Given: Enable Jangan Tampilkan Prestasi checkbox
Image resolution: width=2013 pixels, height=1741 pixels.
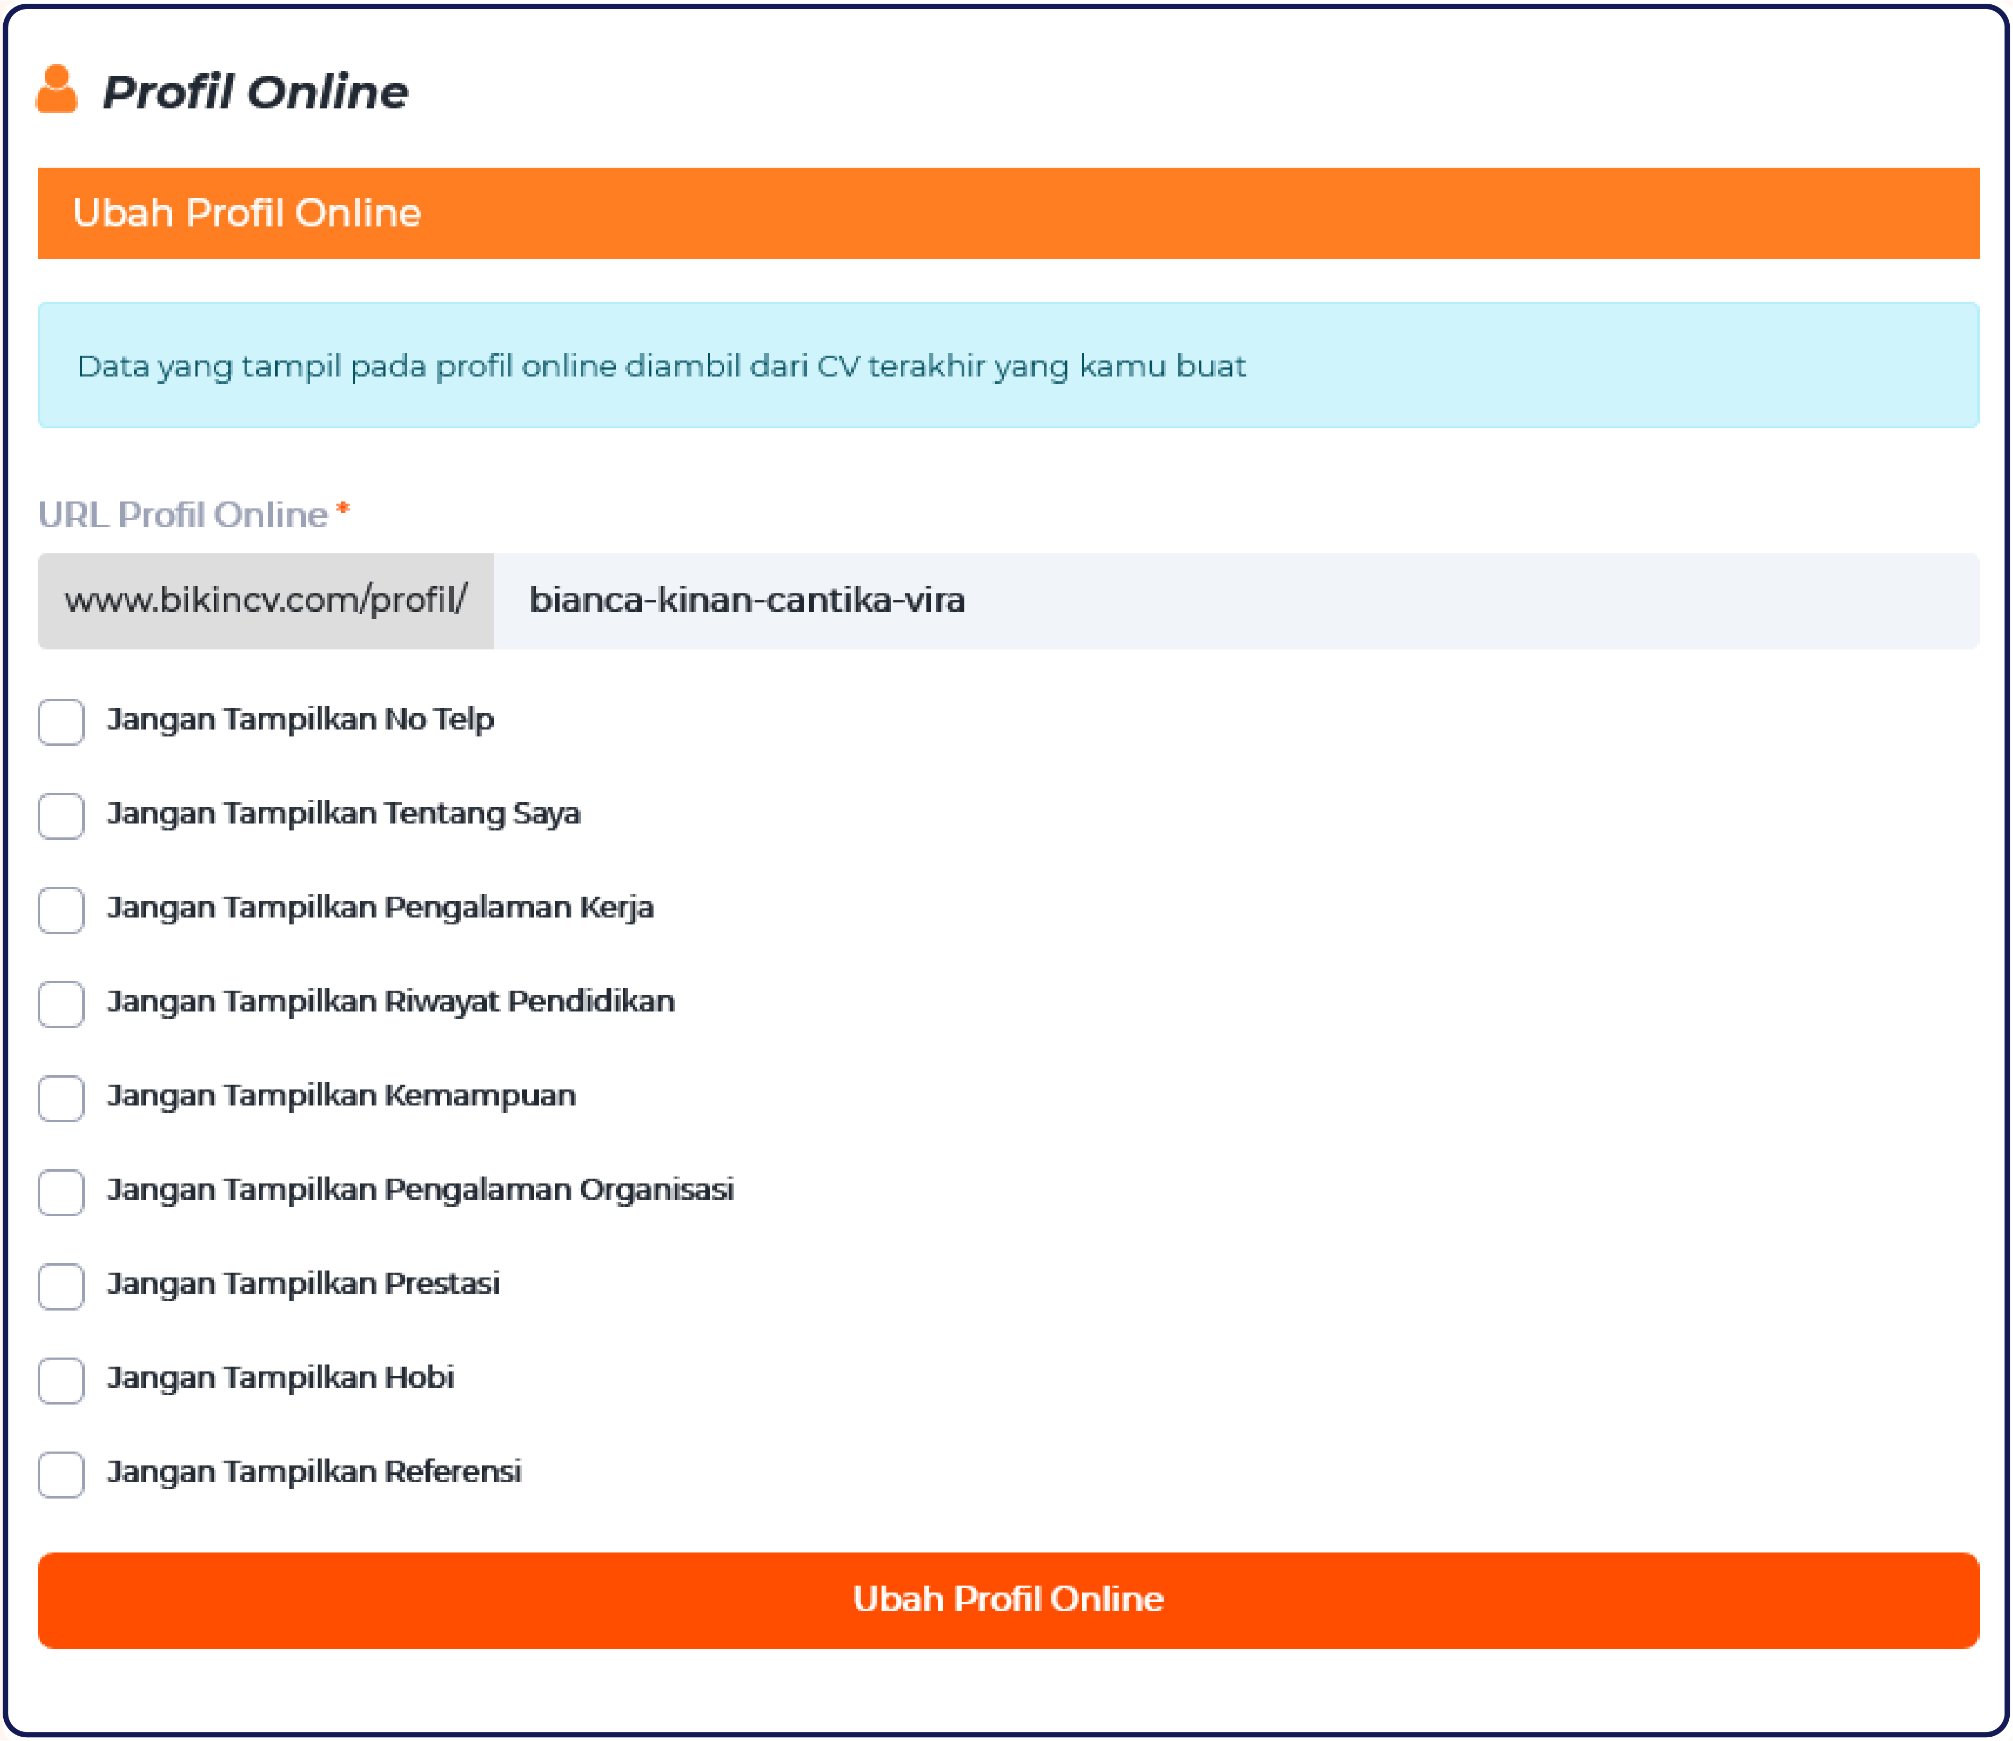Looking at the screenshot, I should pyautogui.click(x=61, y=1287).
